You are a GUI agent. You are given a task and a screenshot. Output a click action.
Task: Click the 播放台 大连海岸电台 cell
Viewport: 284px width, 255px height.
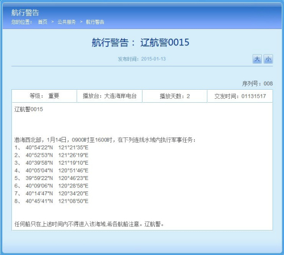[x=110, y=96]
